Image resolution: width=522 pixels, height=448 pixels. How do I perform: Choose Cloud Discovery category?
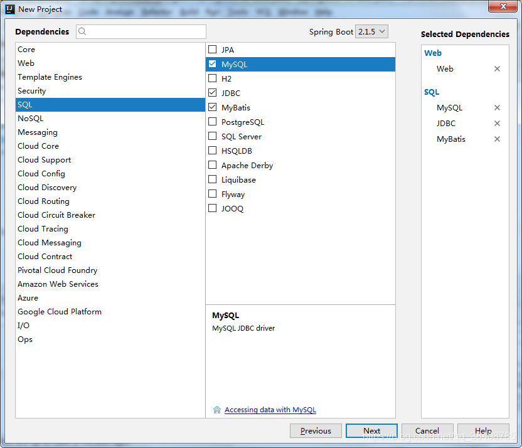pos(110,188)
